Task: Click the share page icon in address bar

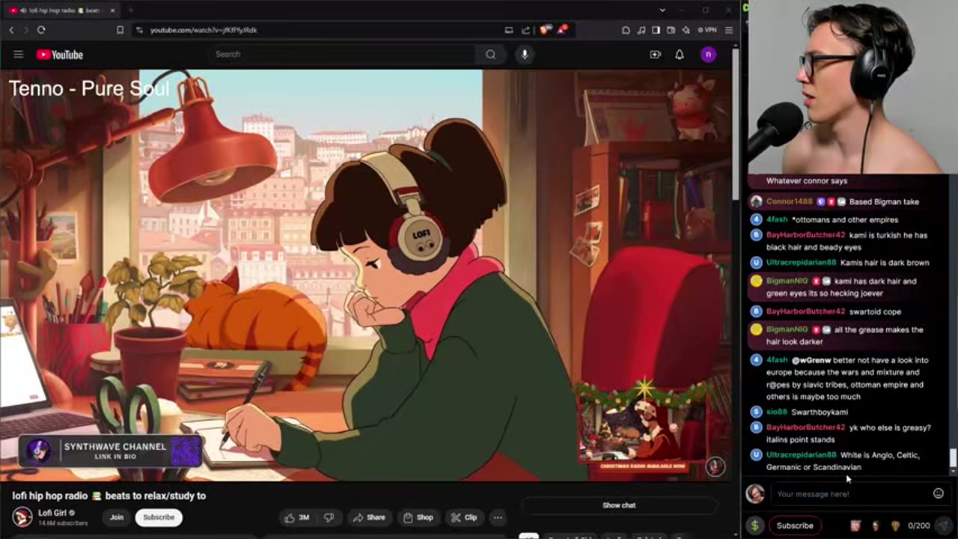Action: (525, 30)
